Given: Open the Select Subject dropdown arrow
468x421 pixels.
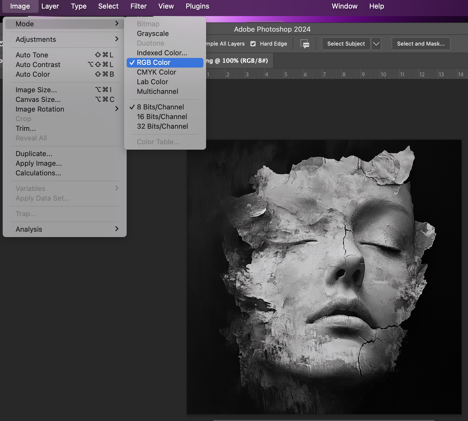Looking at the screenshot, I should pos(376,44).
